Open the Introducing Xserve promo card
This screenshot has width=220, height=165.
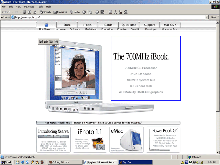(x=53, y=140)
